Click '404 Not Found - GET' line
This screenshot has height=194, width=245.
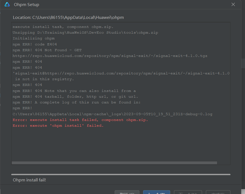click(x=47, y=50)
